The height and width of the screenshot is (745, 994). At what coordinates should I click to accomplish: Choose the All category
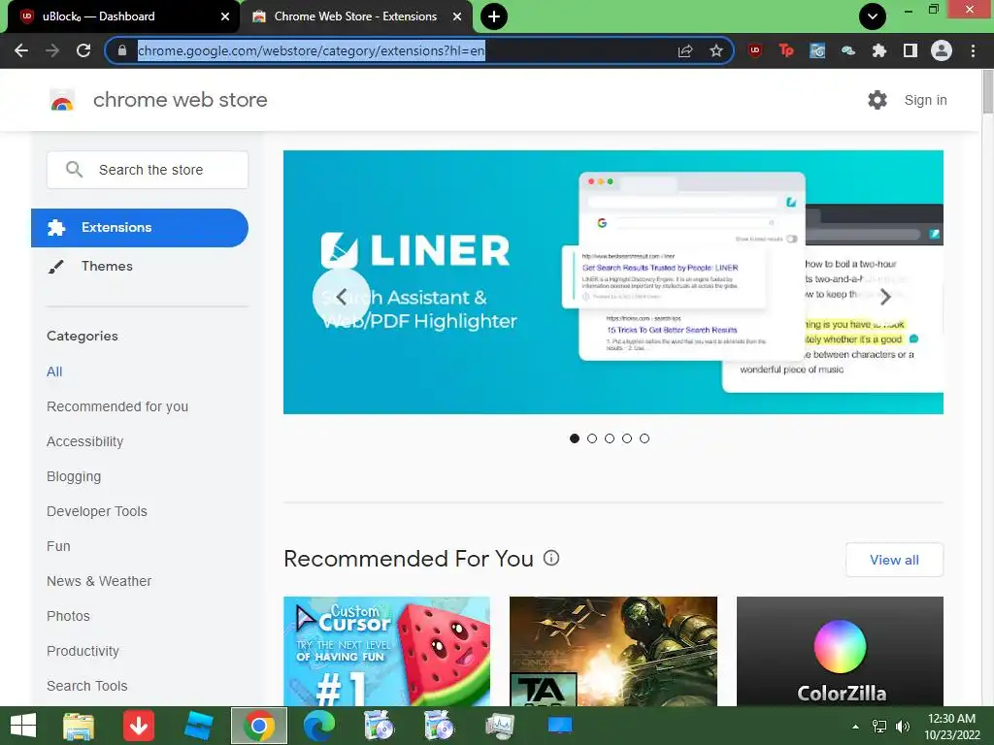point(54,372)
